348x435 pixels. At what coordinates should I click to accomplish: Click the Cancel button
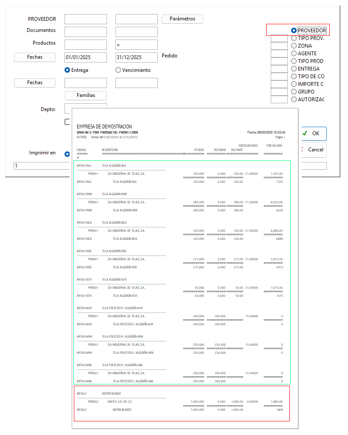[314, 150]
